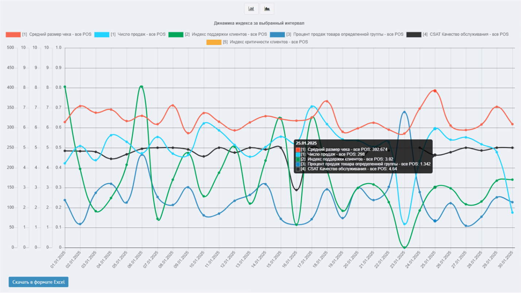Toggle 'CSAT Качество обслуживания' legend label
521x293 pixels.
[469, 34]
